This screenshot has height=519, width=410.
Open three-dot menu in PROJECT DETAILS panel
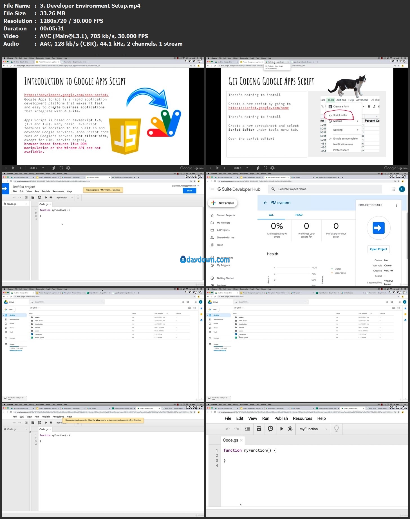point(397,205)
